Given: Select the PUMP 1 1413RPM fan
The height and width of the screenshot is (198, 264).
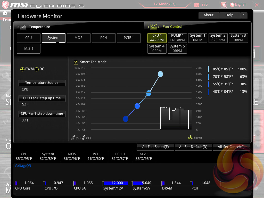Looking at the screenshot, I should (x=177, y=38).
